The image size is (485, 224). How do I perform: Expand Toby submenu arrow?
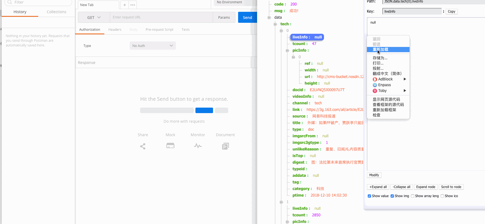405,91
